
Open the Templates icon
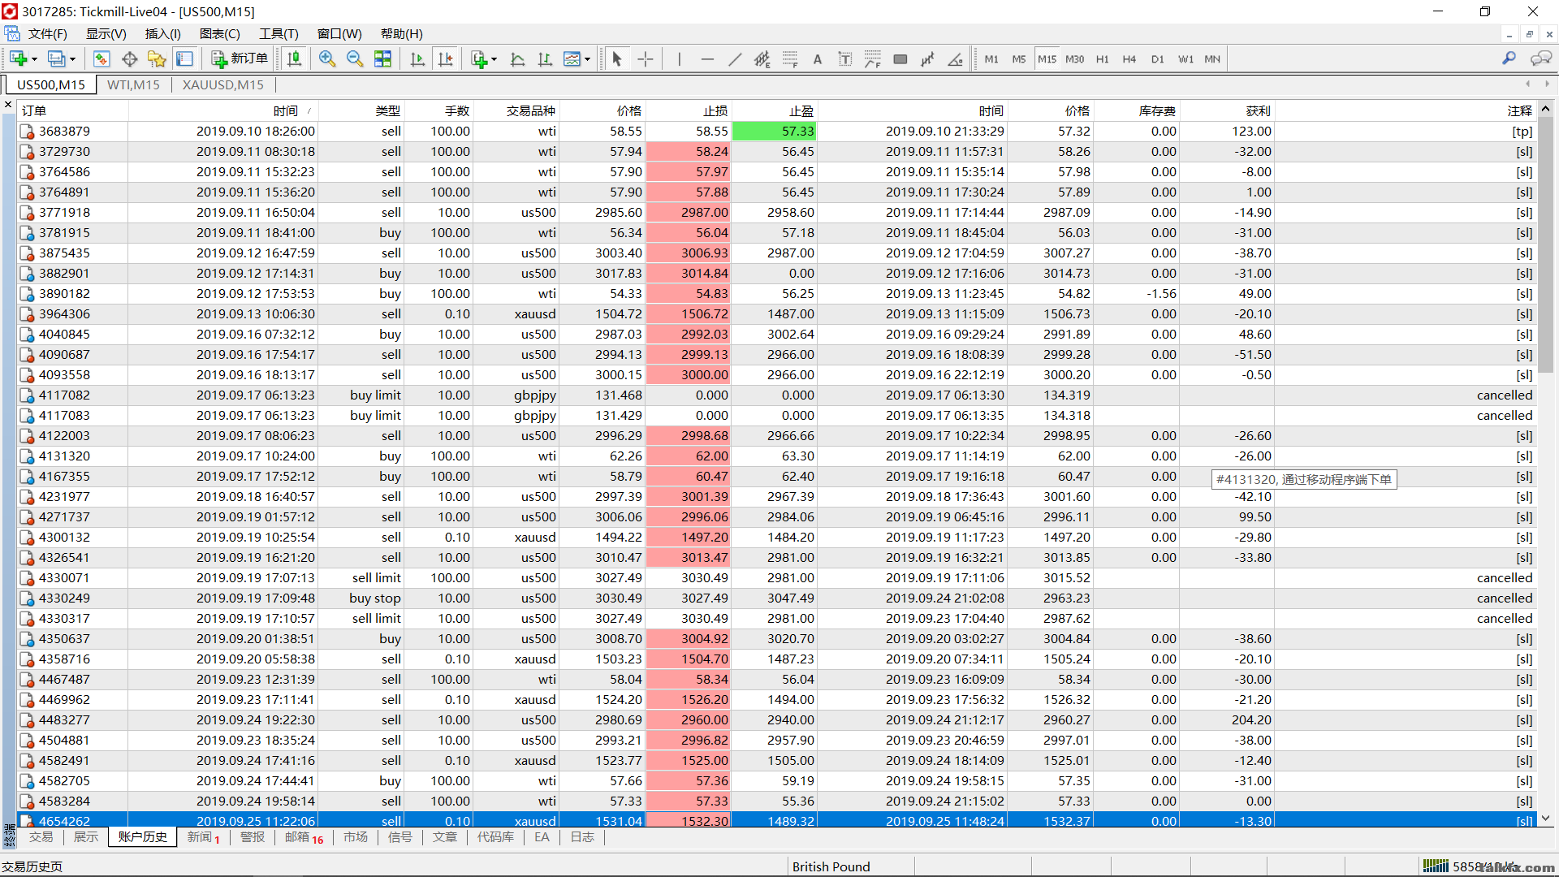click(x=572, y=58)
